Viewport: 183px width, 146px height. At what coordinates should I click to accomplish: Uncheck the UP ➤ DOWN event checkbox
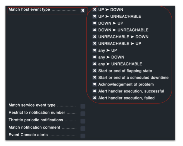(x=94, y=10)
